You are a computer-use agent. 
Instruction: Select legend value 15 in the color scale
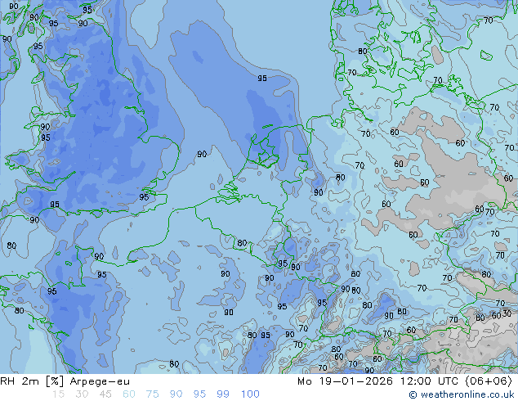(59, 394)
